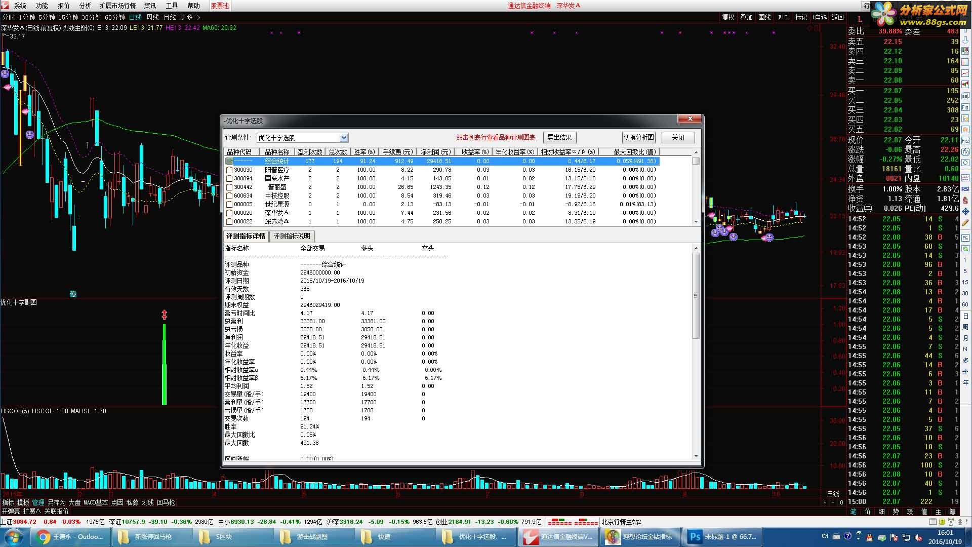
Task: Switch to 评测指标说明 tab
Action: 292,236
